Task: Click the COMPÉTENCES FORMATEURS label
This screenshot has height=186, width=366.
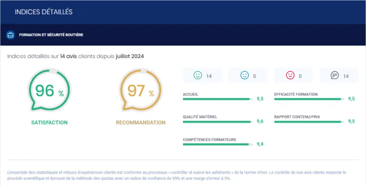Action: pos(209,139)
